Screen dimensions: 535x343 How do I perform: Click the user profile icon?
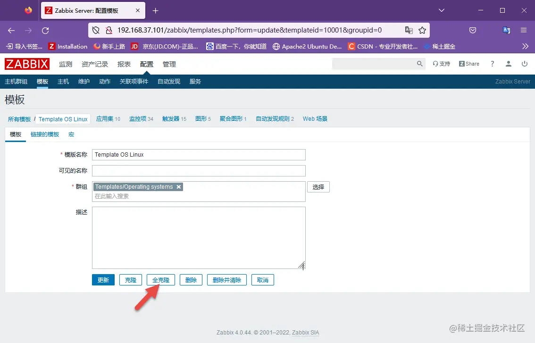pyautogui.click(x=508, y=64)
